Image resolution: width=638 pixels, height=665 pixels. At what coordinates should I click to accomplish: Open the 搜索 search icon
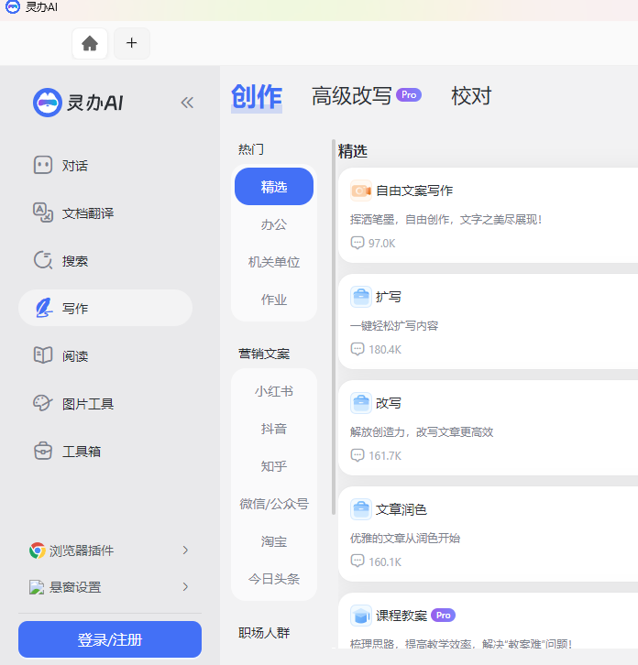43,260
